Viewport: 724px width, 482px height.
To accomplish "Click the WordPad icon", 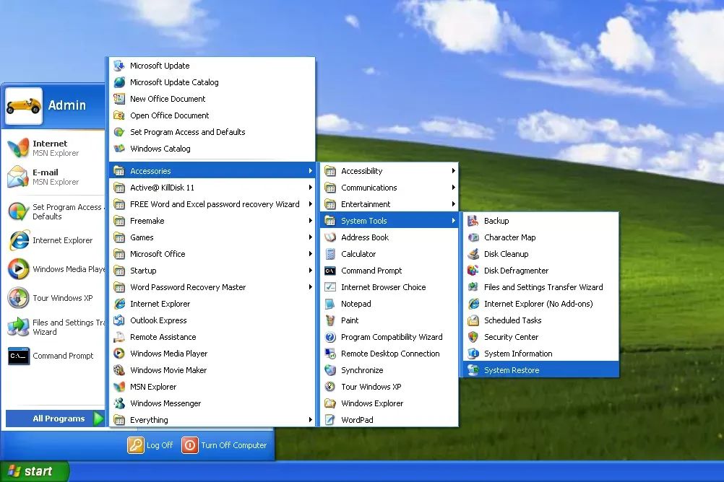I will click(330, 420).
